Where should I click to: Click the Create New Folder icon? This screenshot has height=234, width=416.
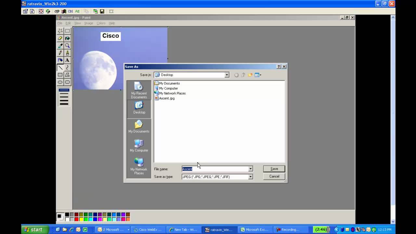(x=250, y=75)
